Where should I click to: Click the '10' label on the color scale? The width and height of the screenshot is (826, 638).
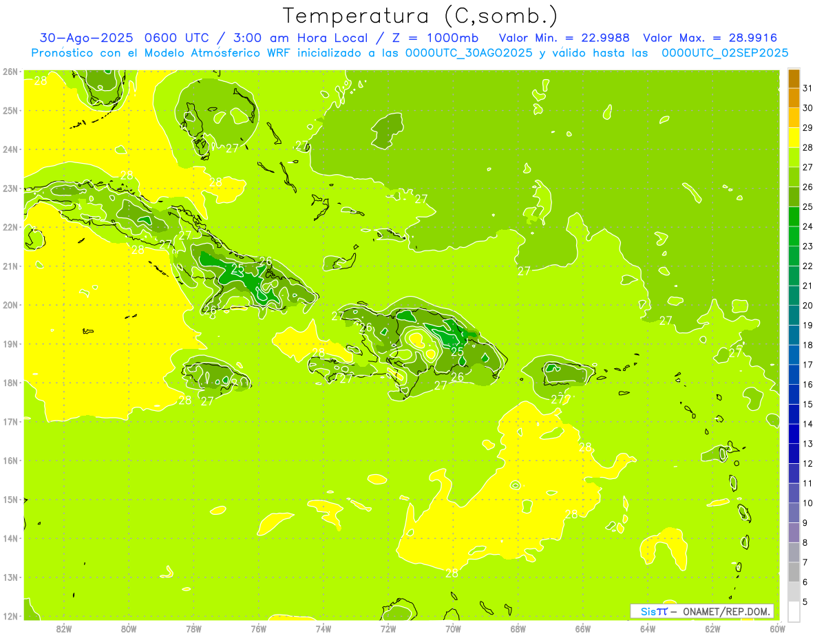(808, 503)
